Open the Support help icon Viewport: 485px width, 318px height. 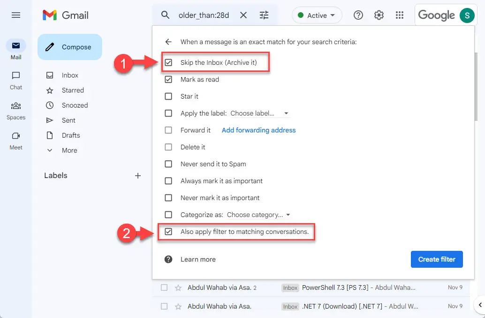358,15
